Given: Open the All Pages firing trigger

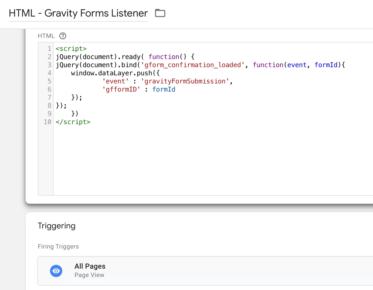Looking at the screenshot, I should (205, 271).
